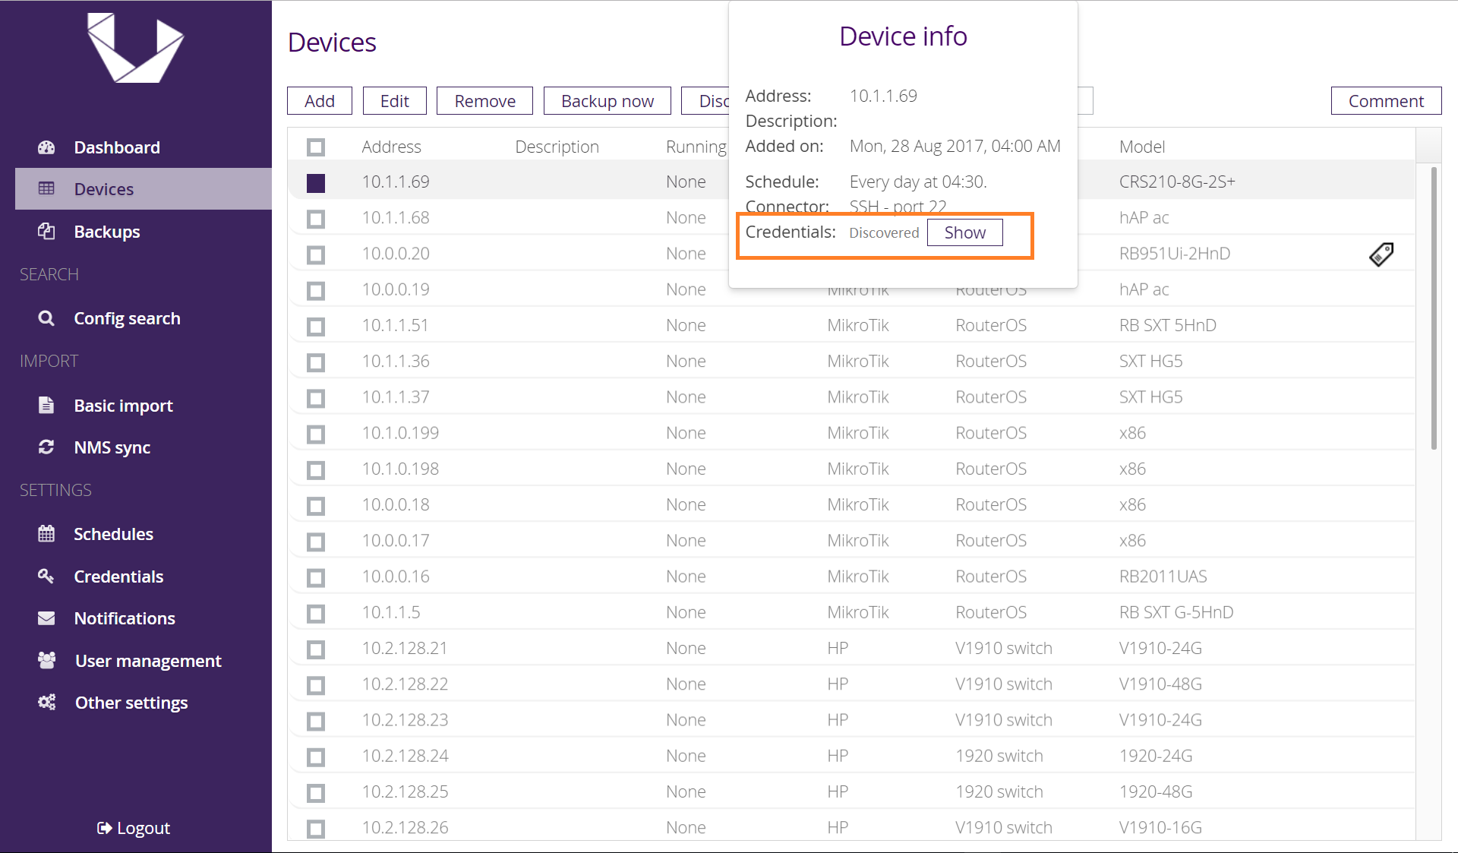Open User management page

point(144,660)
